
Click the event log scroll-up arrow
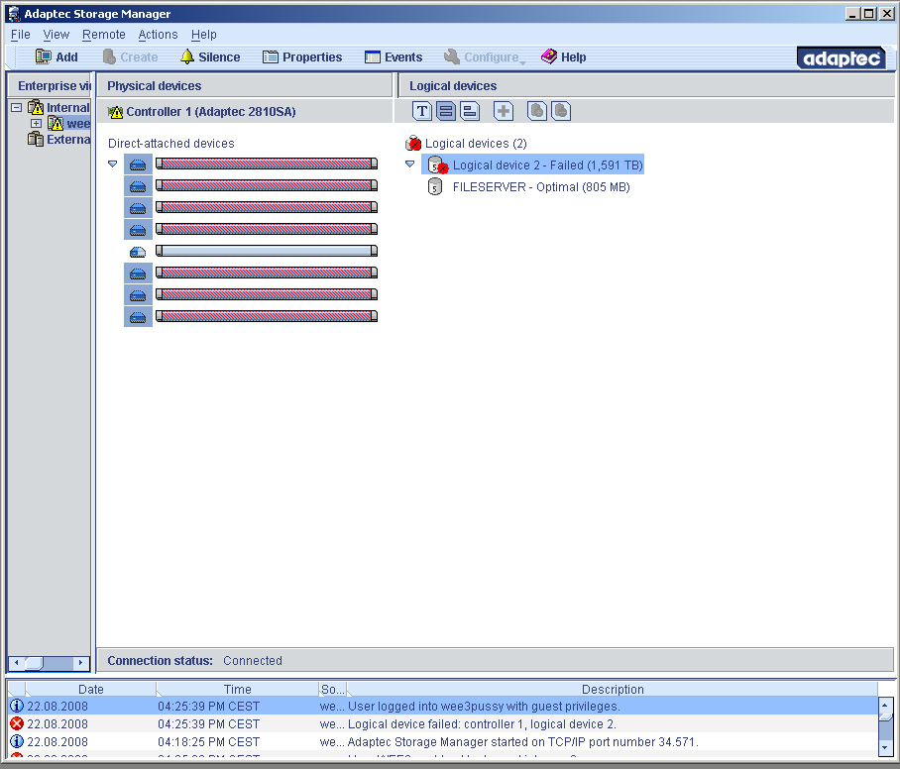tap(884, 705)
